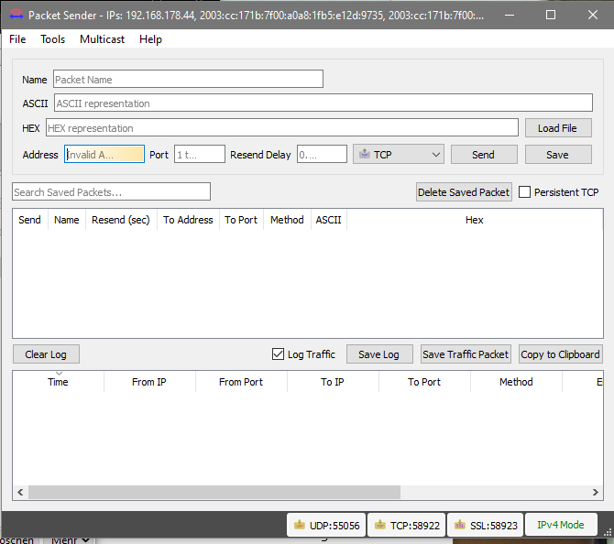Image resolution: width=614 pixels, height=544 pixels.
Task: Click the log scrollbar right arrow
Action: point(596,493)
